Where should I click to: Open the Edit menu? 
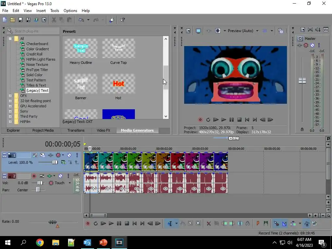(16, 11)
